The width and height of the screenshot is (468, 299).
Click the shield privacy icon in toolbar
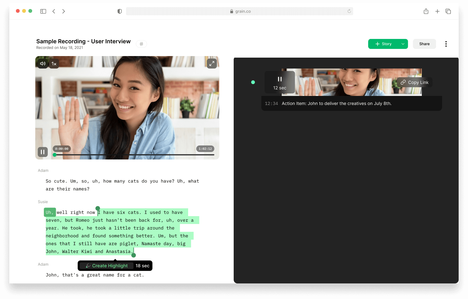coord(119,11)
